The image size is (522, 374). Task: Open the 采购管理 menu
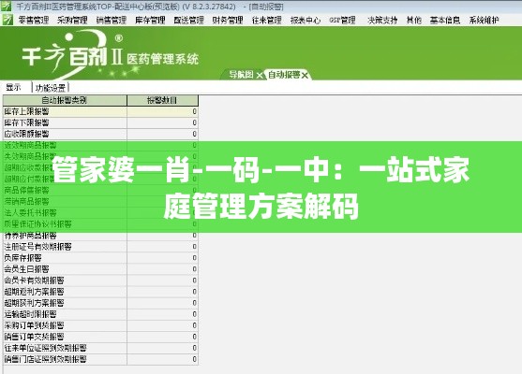pyautogui.click(x=72, y=21)
